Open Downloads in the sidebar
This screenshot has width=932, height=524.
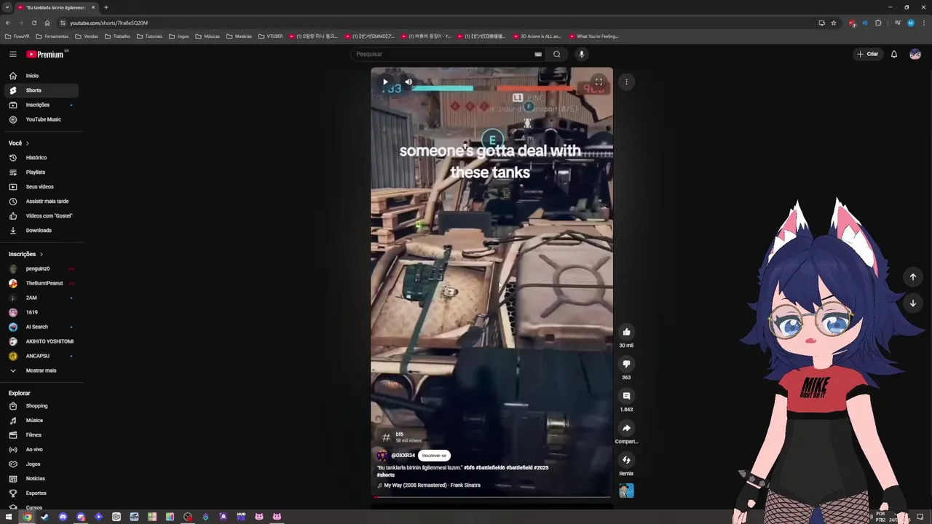coord(42,231)
